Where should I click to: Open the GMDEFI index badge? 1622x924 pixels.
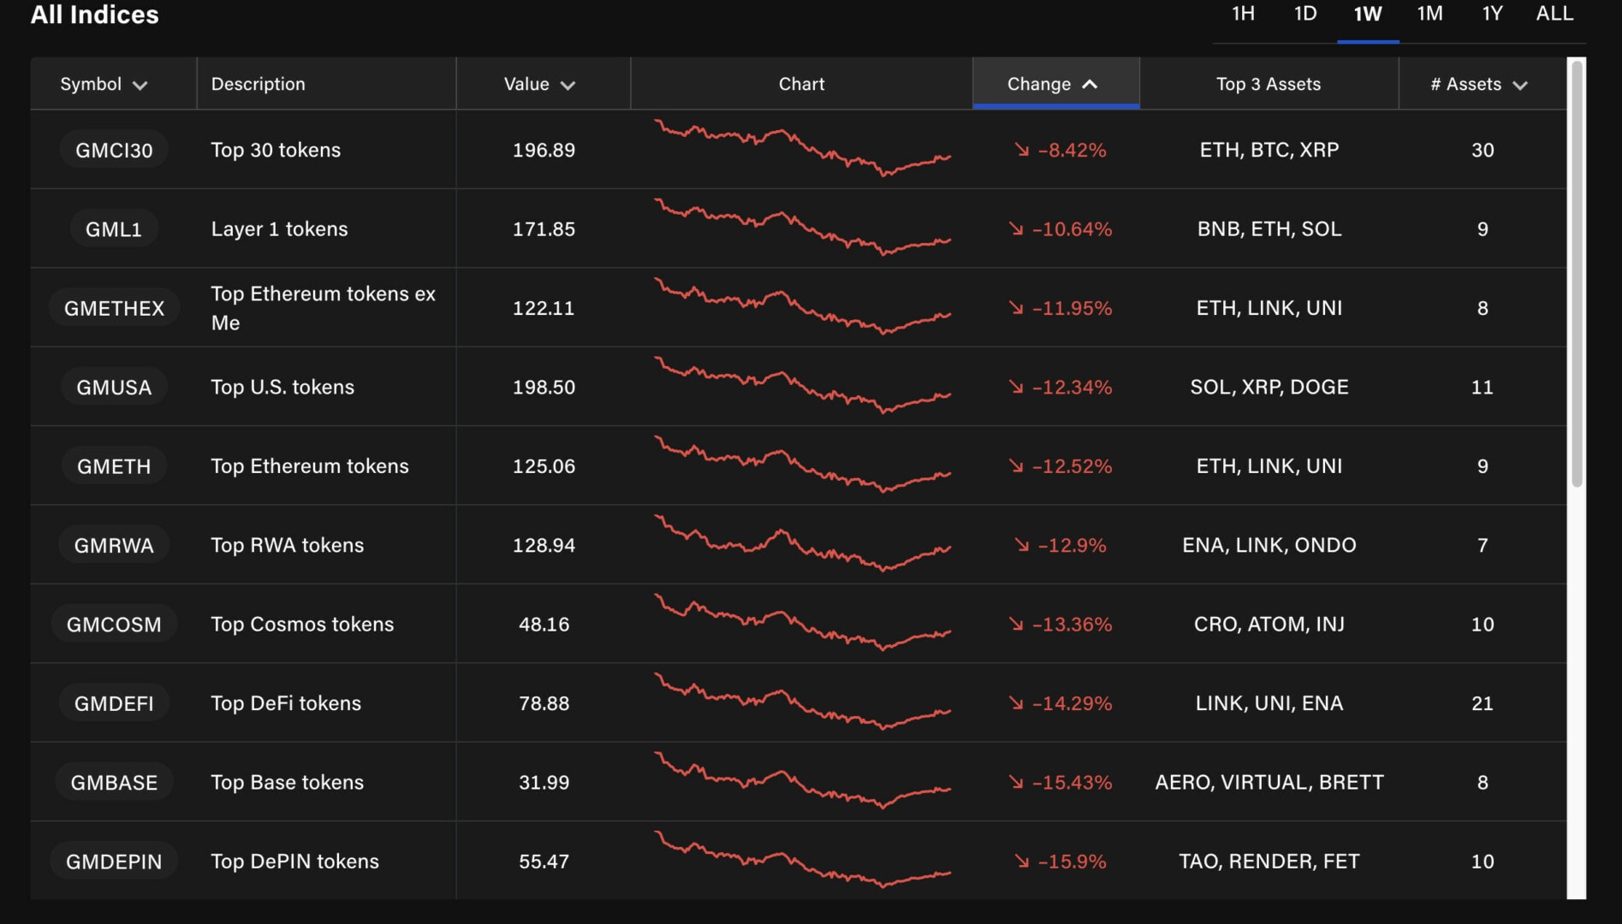[x=114, y=703]
